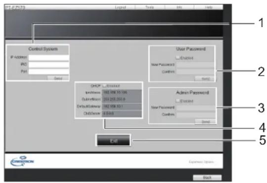Click the Crestron logo
This screenshot has width=267, height=183.
click(x=22, y=161)
